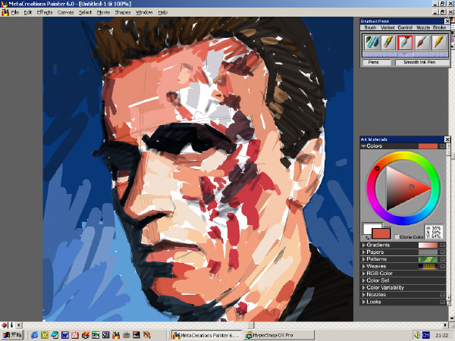This screenshot has width=455, height=341.
Task: Select the red-outlined pen nib brush icon
Action: (406, 43)
